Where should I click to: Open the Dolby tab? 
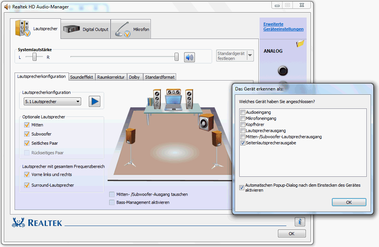pyautogui.click(x=134, y=77)
